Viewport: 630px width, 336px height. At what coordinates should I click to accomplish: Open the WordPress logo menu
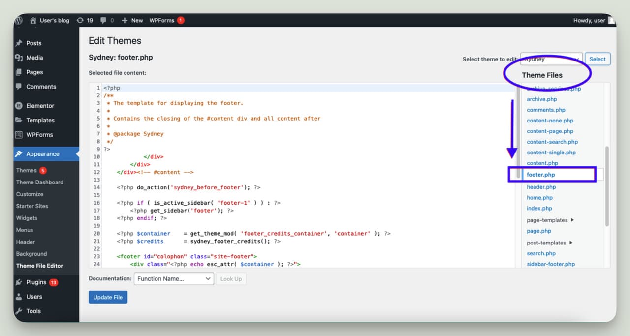19,20
